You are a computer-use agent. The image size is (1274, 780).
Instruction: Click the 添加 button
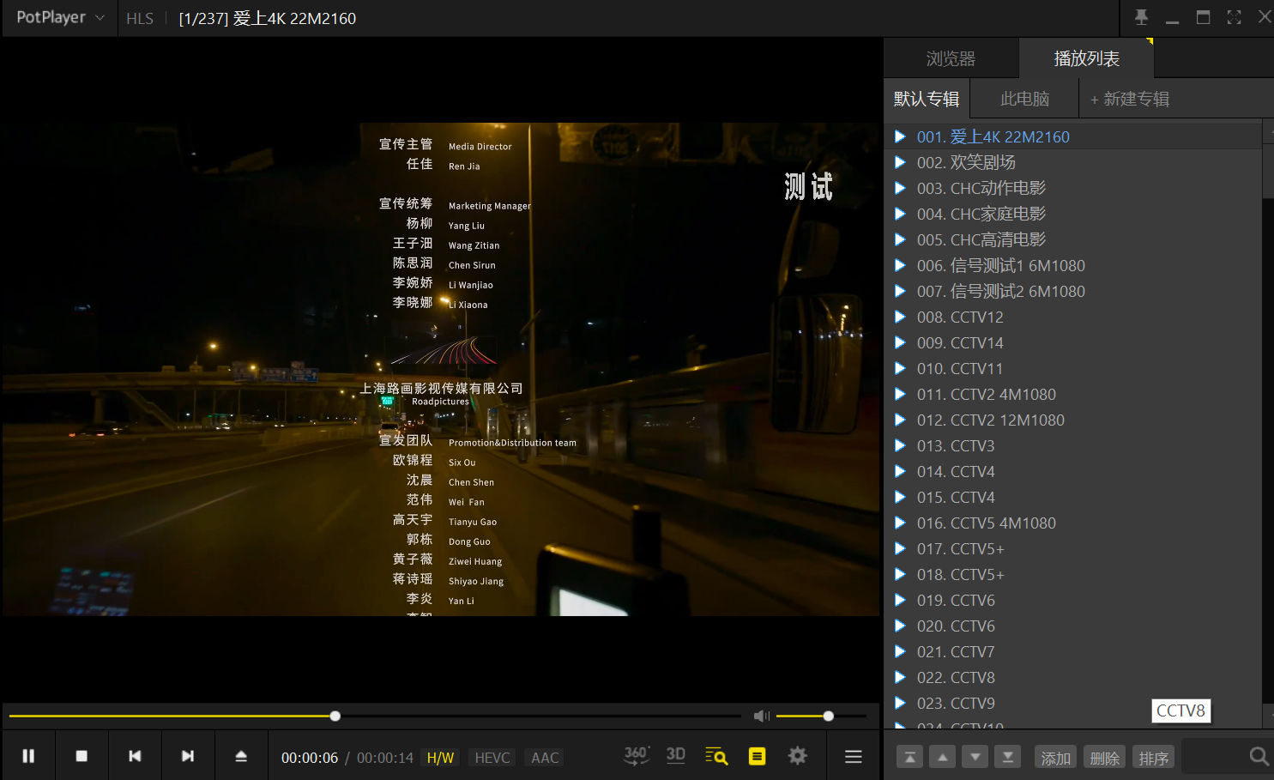point(1055,758)
